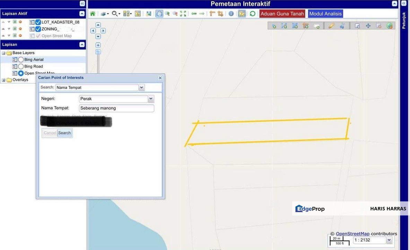Collapse the Lapisan panel
Viewport: 410px width, 250px height.
(x=82, y=44)
